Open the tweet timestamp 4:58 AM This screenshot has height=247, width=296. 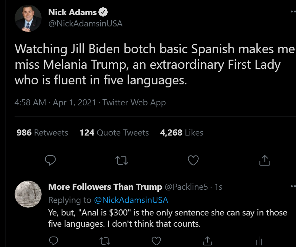pos(31,102)
